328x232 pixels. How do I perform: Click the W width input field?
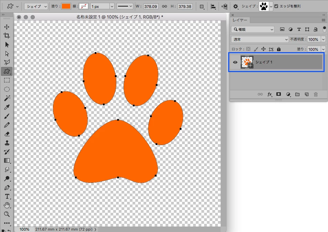pos(151,7)
